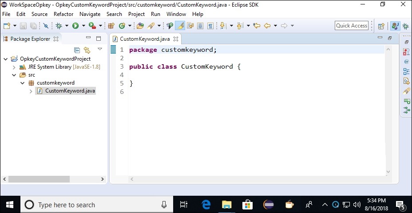Open dropdown arrow beside the Run button

83,26
